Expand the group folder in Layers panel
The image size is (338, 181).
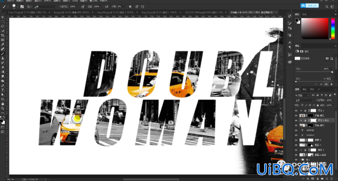click(x=300, y=160)
